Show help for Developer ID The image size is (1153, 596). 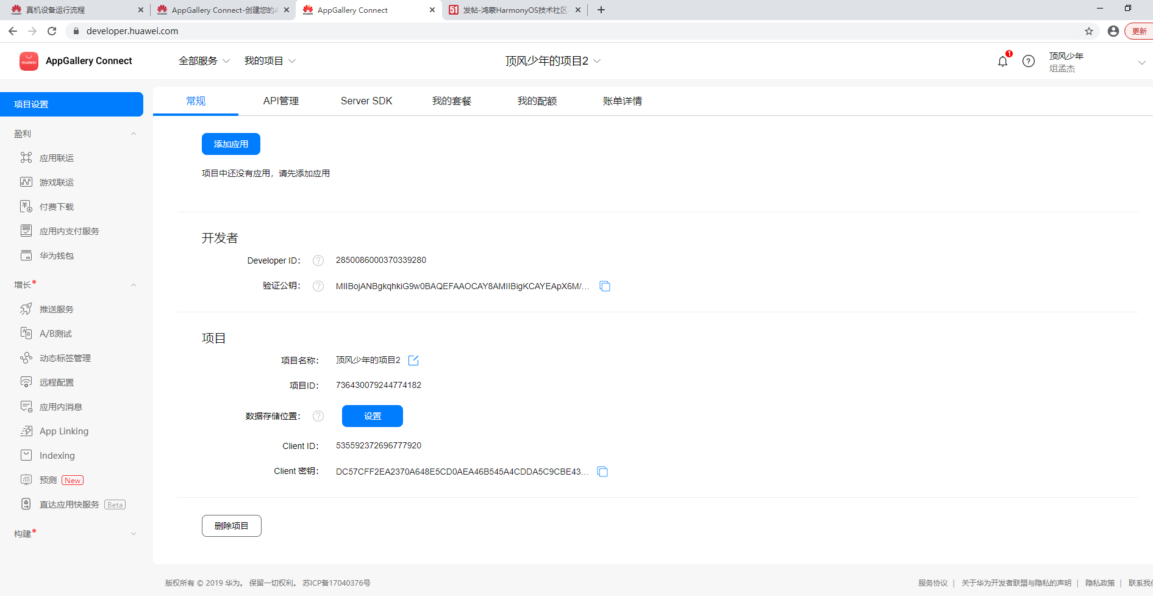coord(318,260)
